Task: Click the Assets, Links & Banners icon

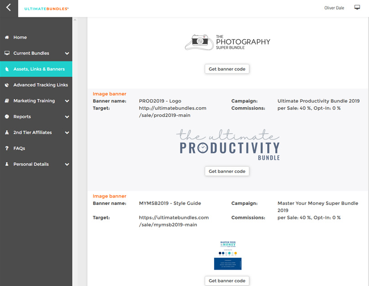Action: (7, 69)
